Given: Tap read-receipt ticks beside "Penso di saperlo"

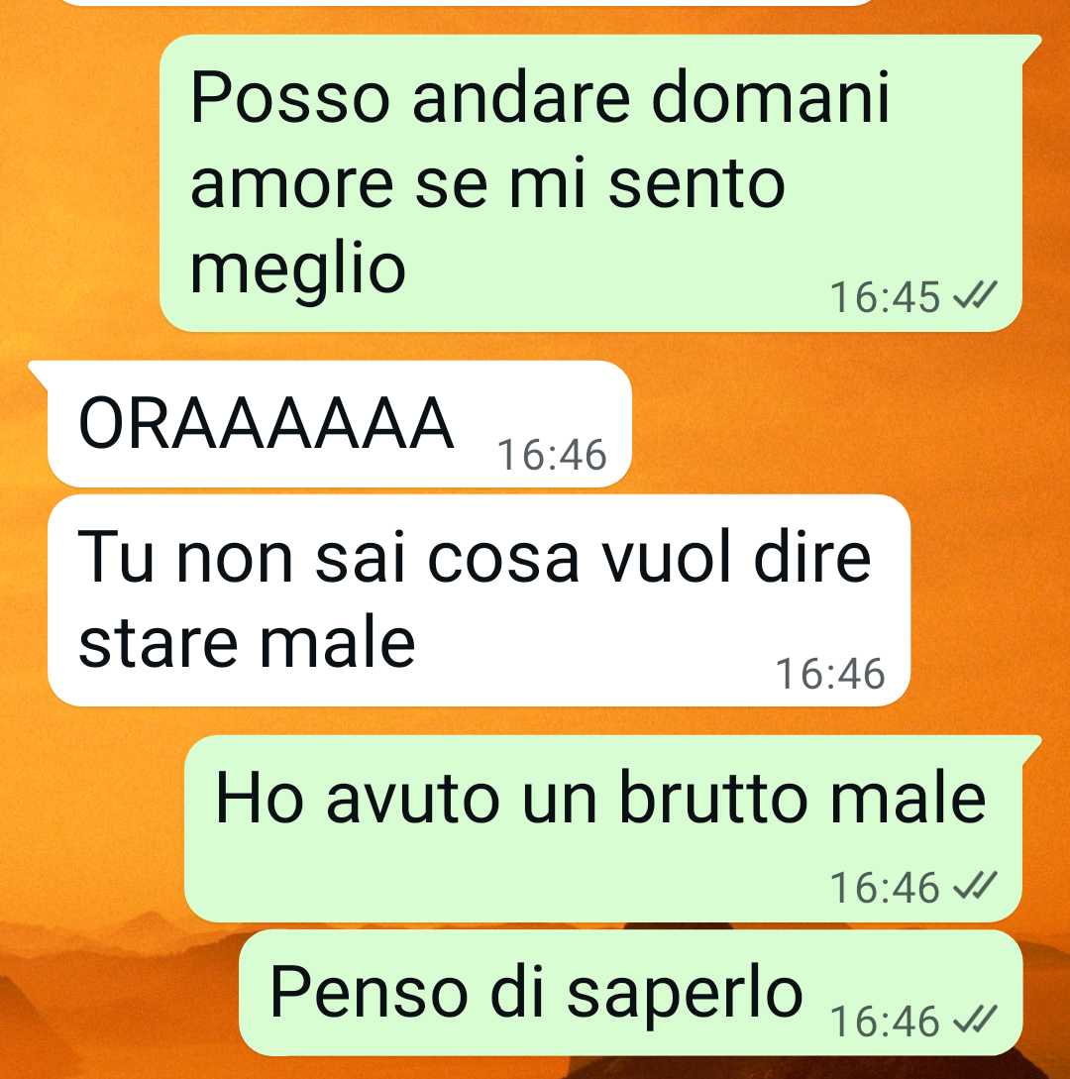Looking at the screenshot, I should point(974,1020).
